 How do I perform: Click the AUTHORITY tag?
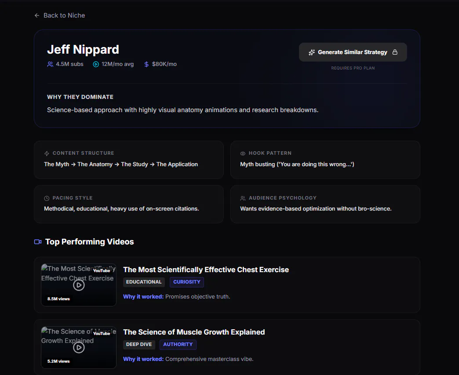(x=178, y=344)
